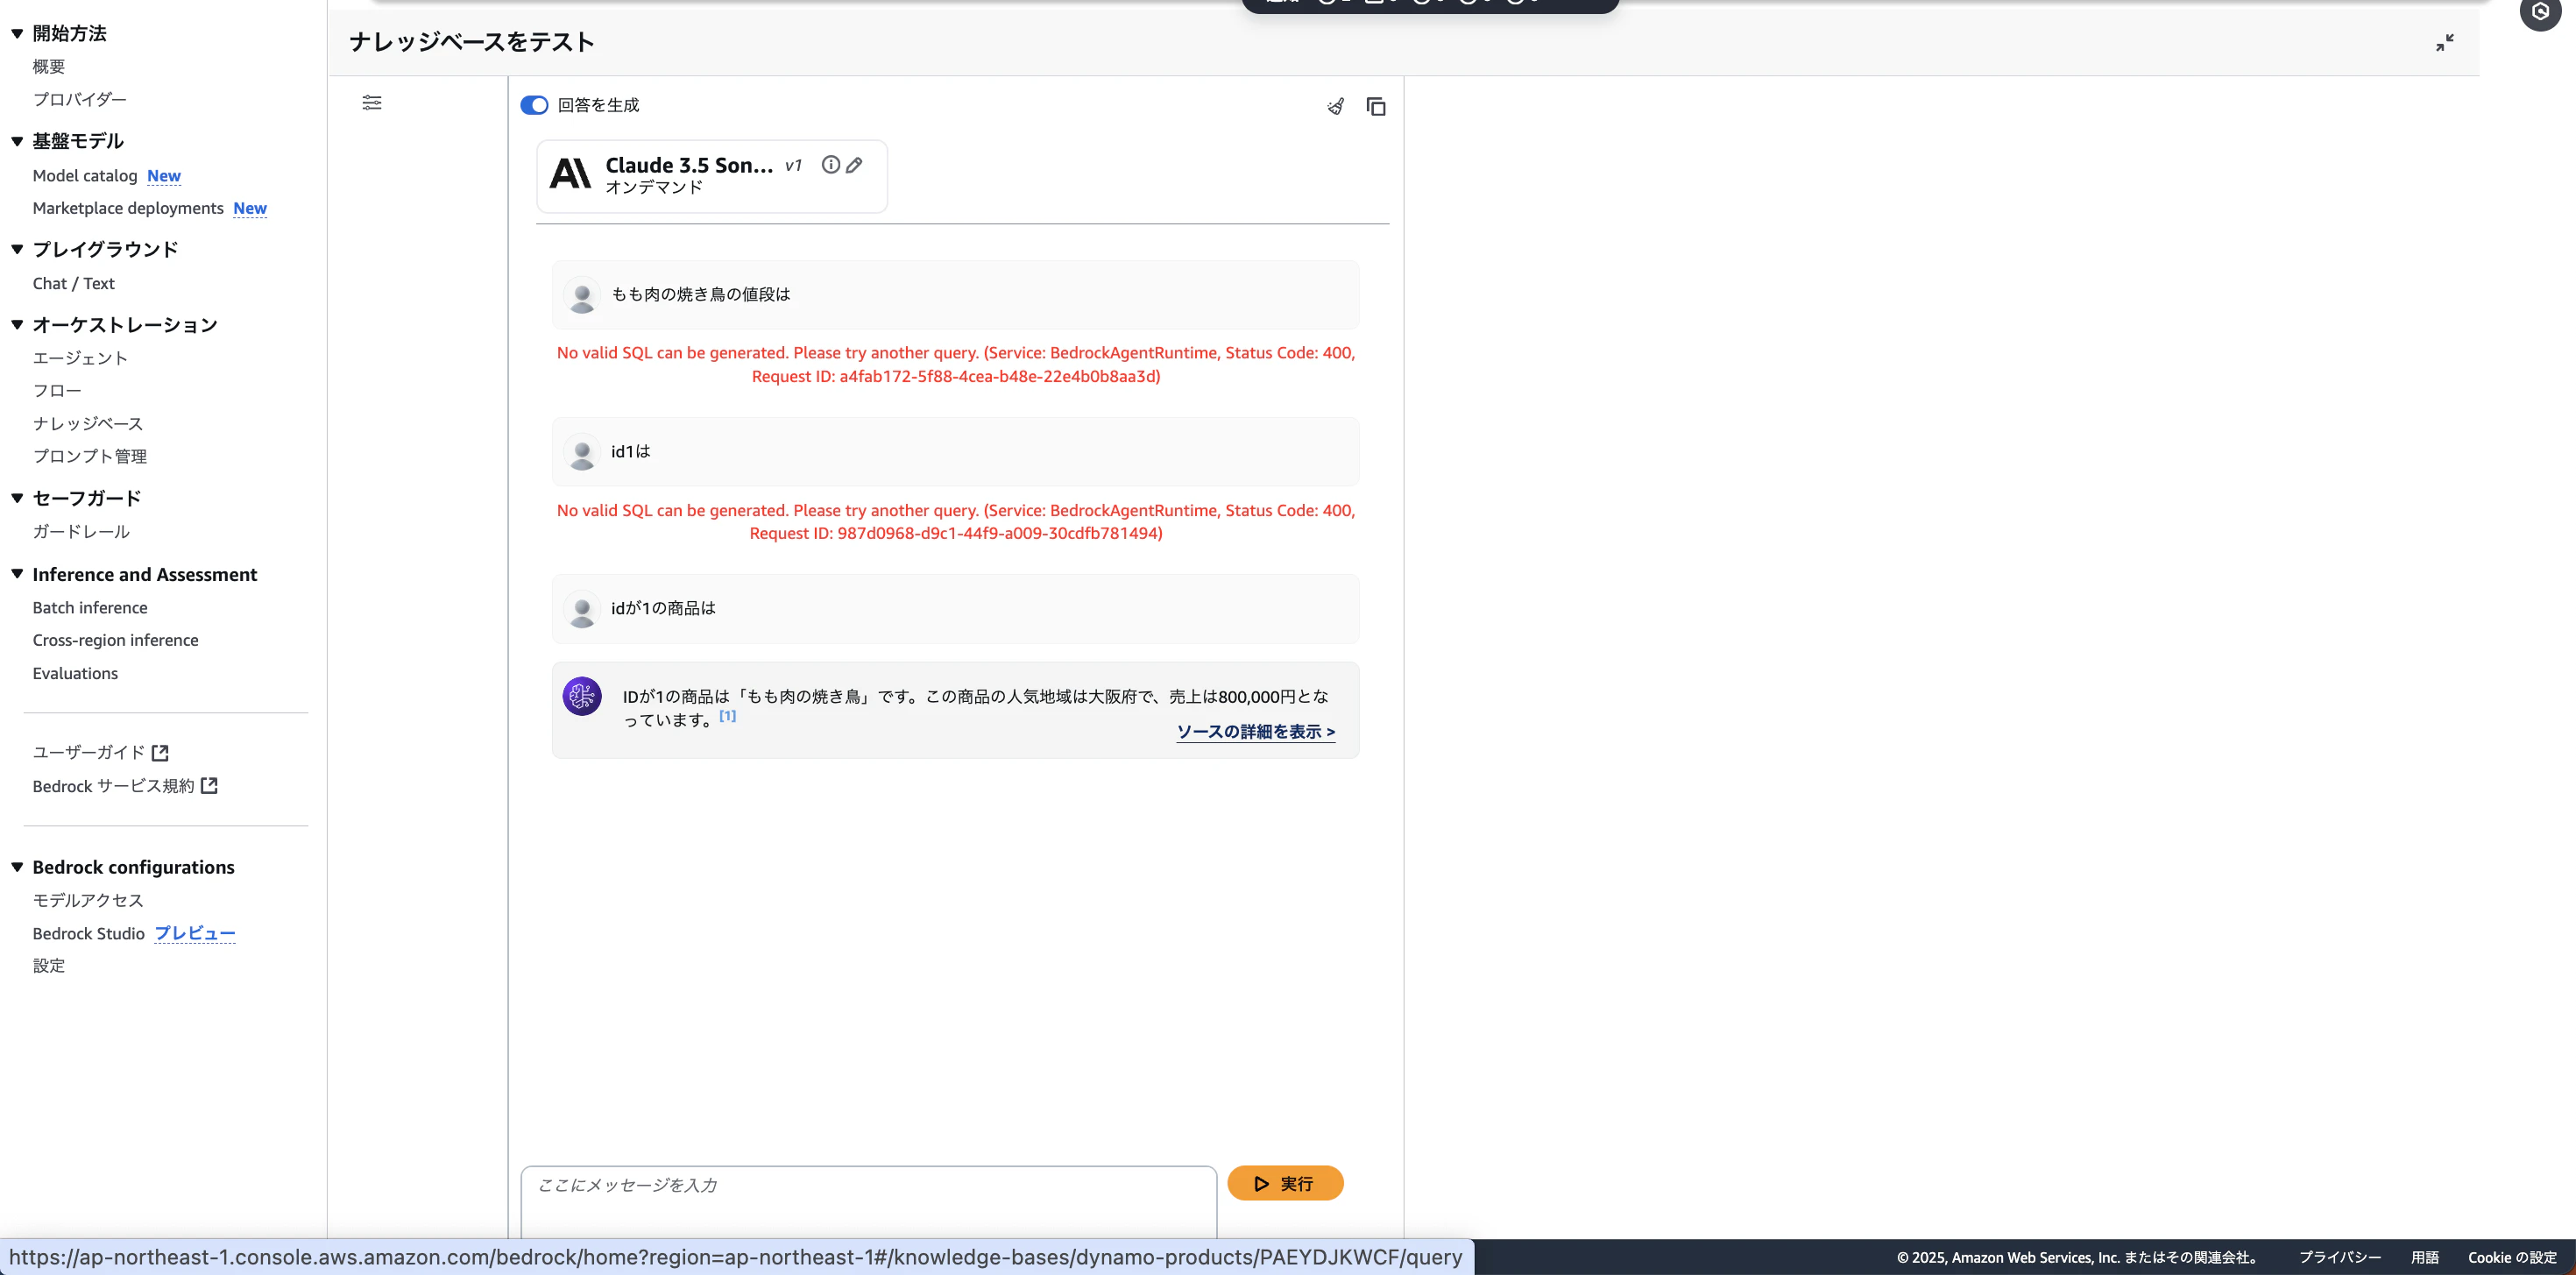Image resolution: width=2576 pixels, height=1275 pixels.
Task: Open ナレッジベース in sidebar
Action: point(88,423)
